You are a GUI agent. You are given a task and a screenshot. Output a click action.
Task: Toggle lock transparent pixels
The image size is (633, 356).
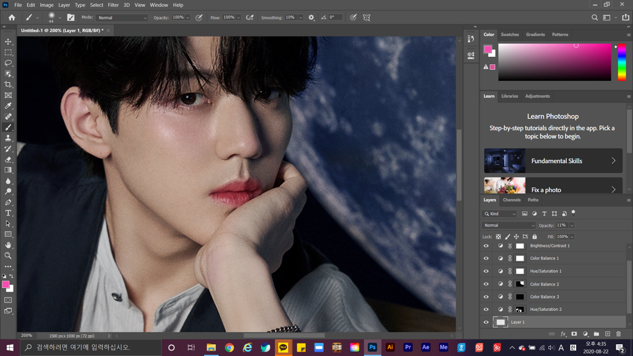(x=499, y=237)
